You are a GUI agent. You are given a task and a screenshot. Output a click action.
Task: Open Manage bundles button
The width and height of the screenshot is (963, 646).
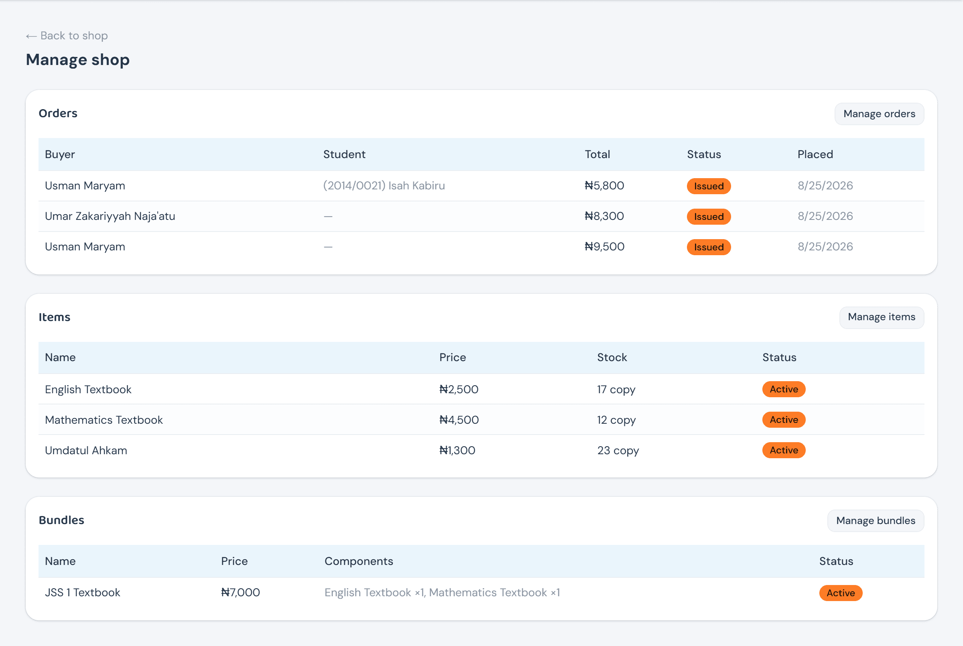coord(876,520)
